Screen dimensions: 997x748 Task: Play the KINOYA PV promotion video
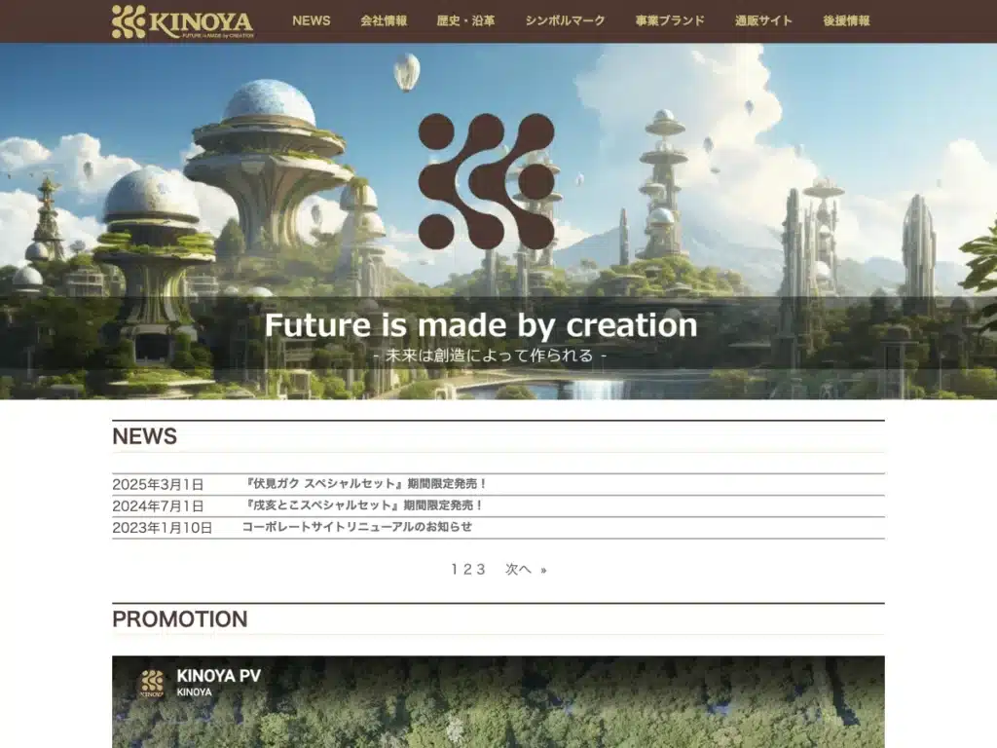coord(498,702)
